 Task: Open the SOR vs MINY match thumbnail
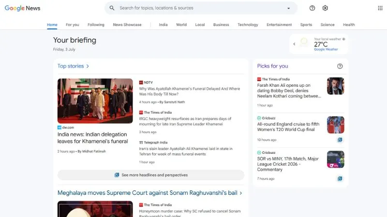[335, 159]
